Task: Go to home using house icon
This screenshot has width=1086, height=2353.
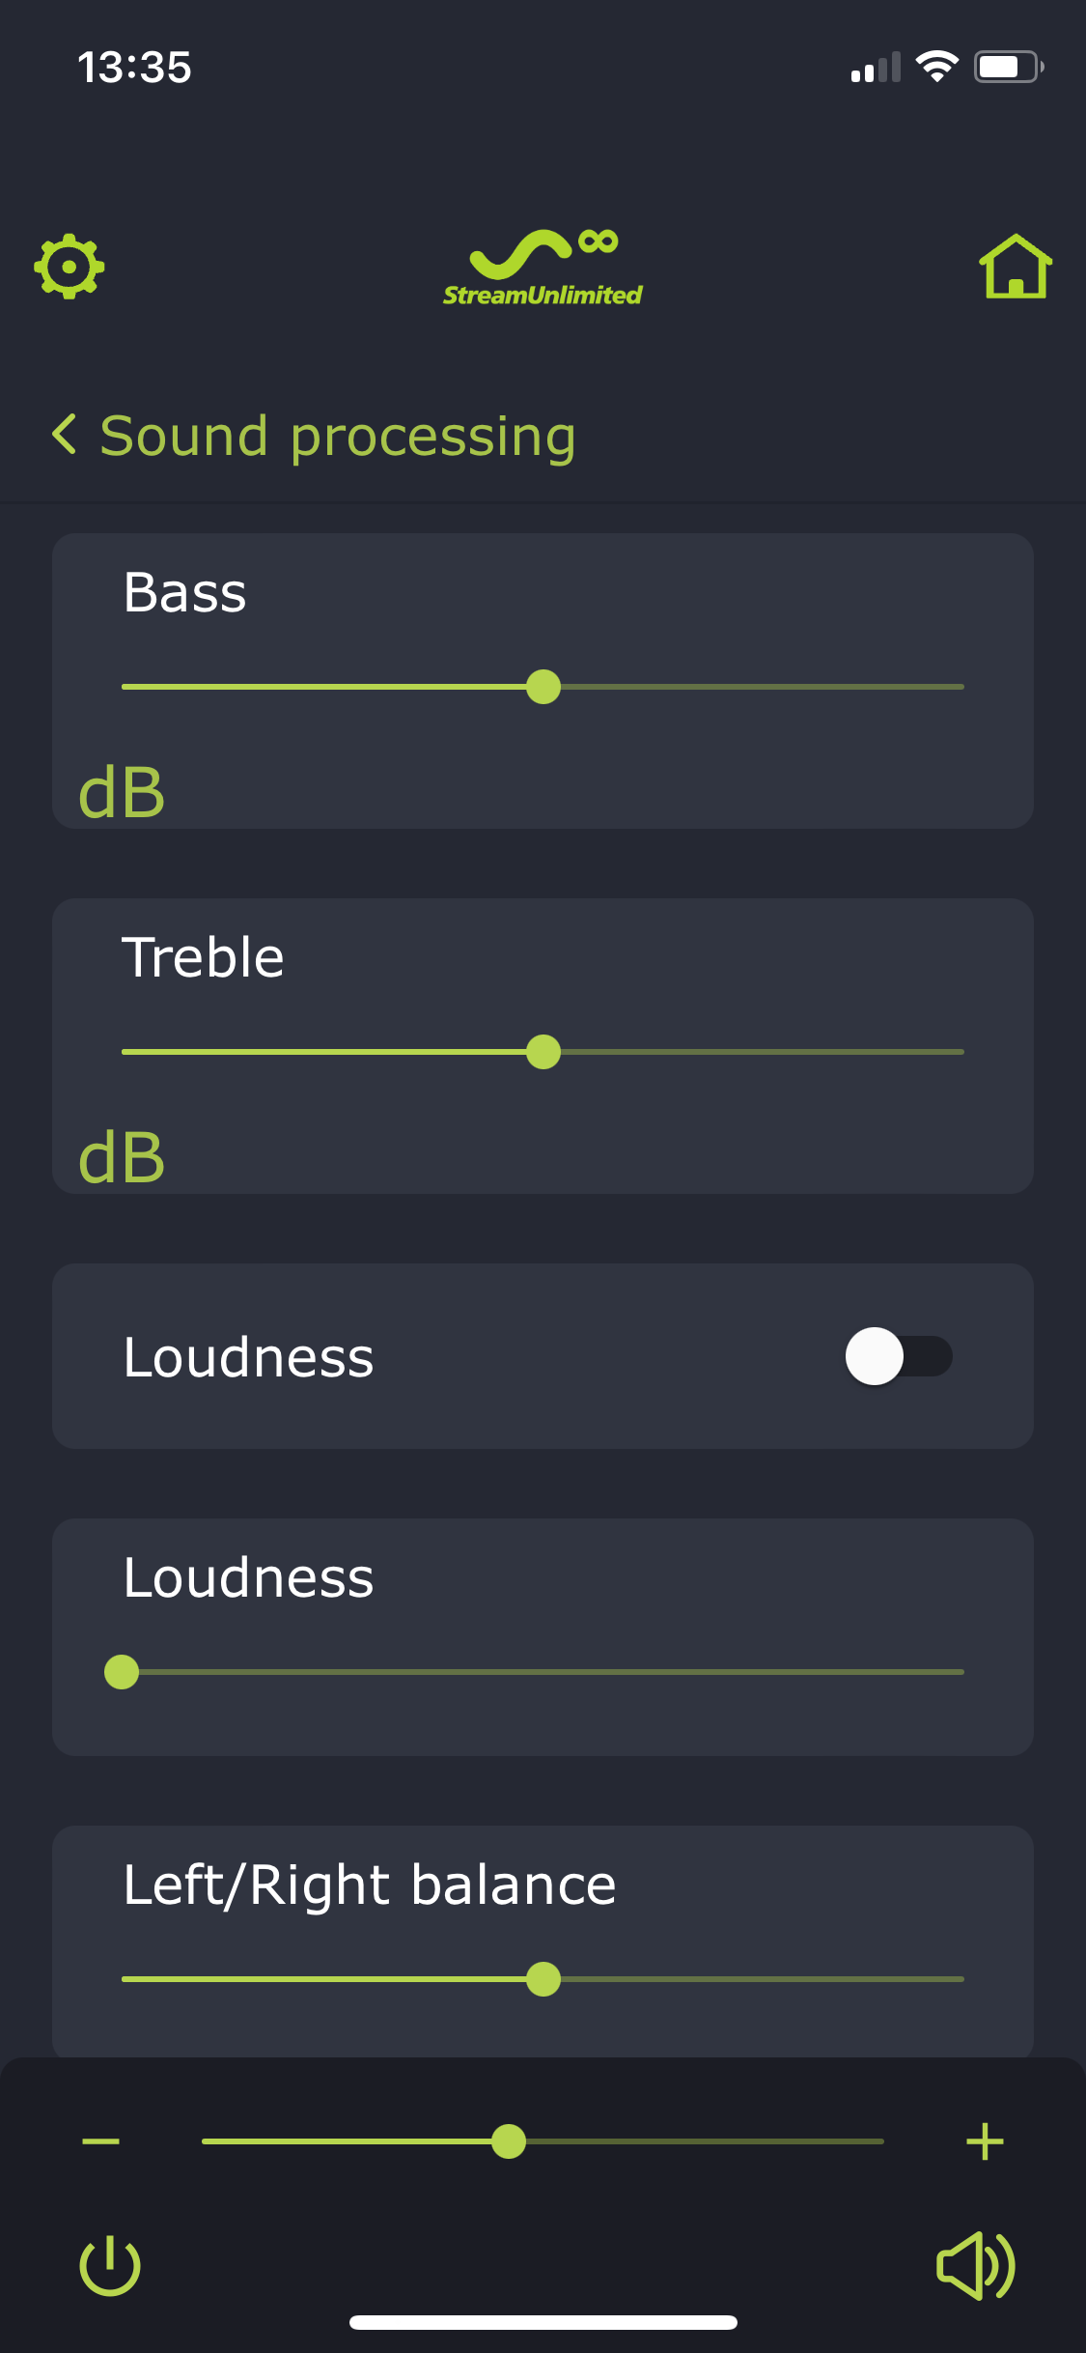Action: tap(1016, 267)
